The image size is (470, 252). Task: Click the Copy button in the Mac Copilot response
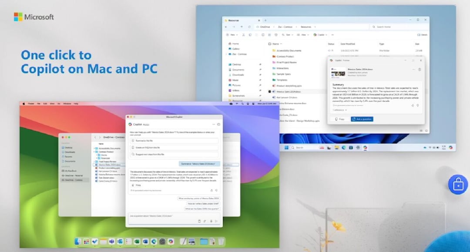pyautogui.click(x=137, y=185)
